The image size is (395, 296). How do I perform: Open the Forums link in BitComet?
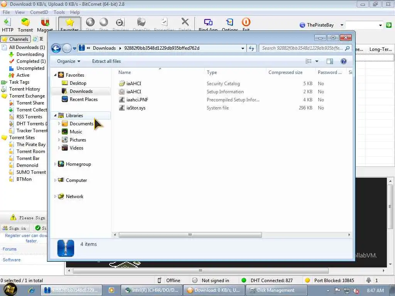pyautogui.click(x=10, y=249)
